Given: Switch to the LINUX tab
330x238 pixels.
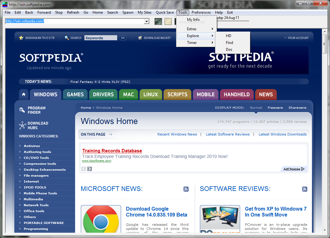Looking at the screenshot, I should pos(151,94).
